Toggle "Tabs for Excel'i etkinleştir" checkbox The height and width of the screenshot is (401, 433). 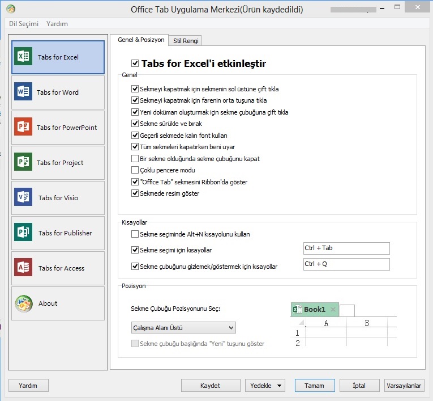point(135,64)
